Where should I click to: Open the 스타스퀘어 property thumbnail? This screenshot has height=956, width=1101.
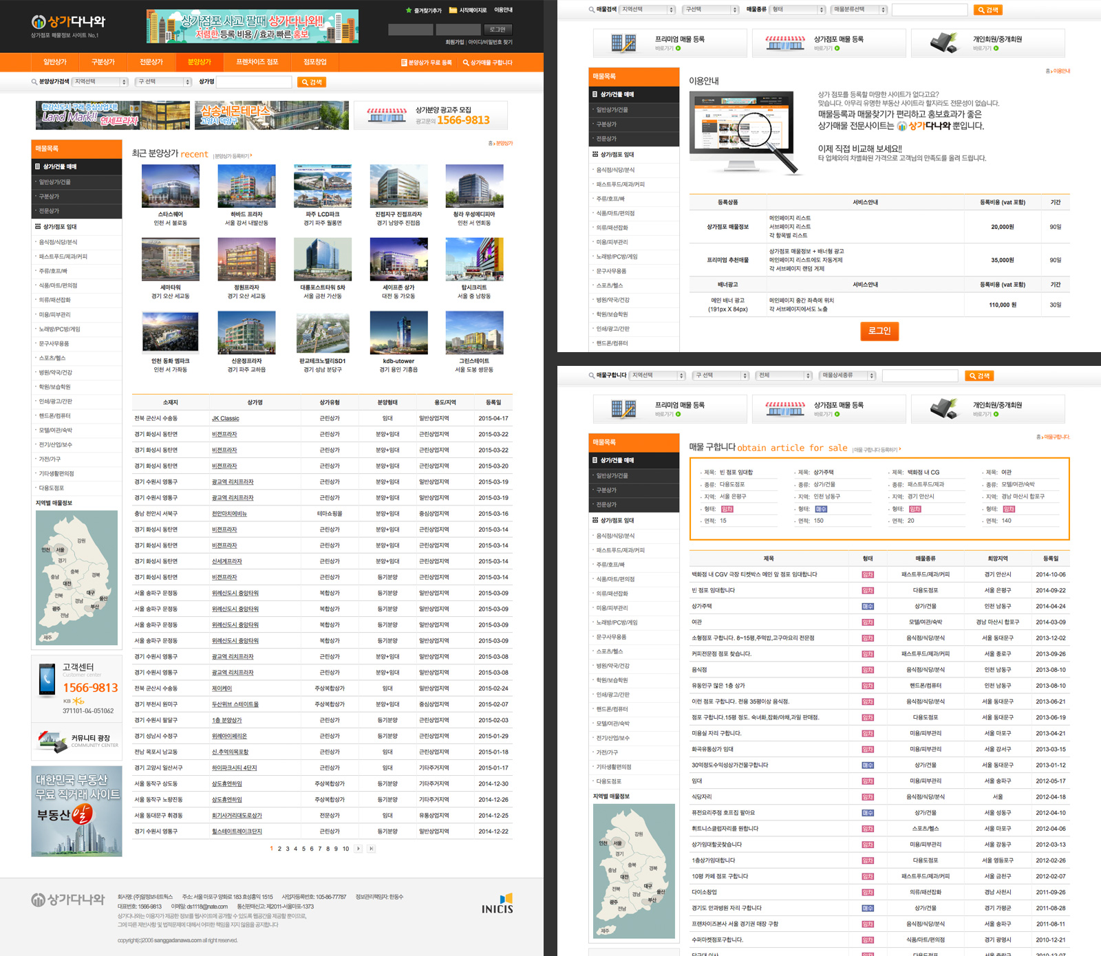pos(170,186)
